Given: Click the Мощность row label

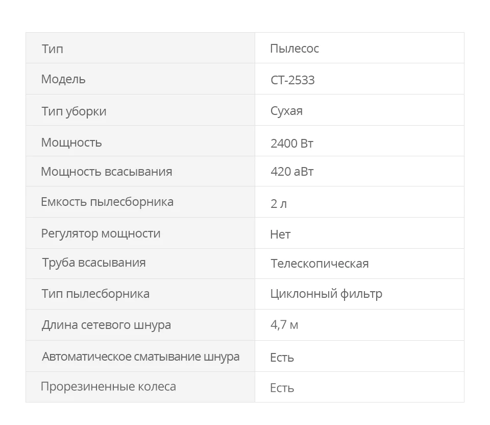Looking at the screenshot, I should click(71, 143).
